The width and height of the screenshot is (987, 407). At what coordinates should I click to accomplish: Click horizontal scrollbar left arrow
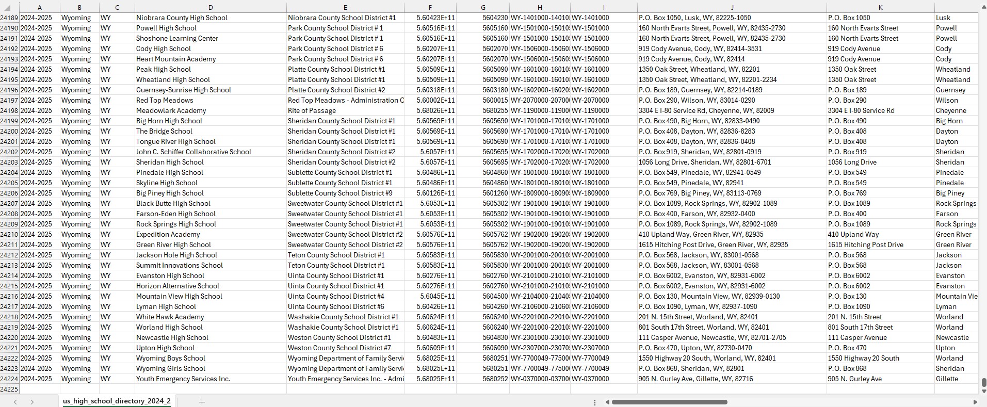pos(607,402)
